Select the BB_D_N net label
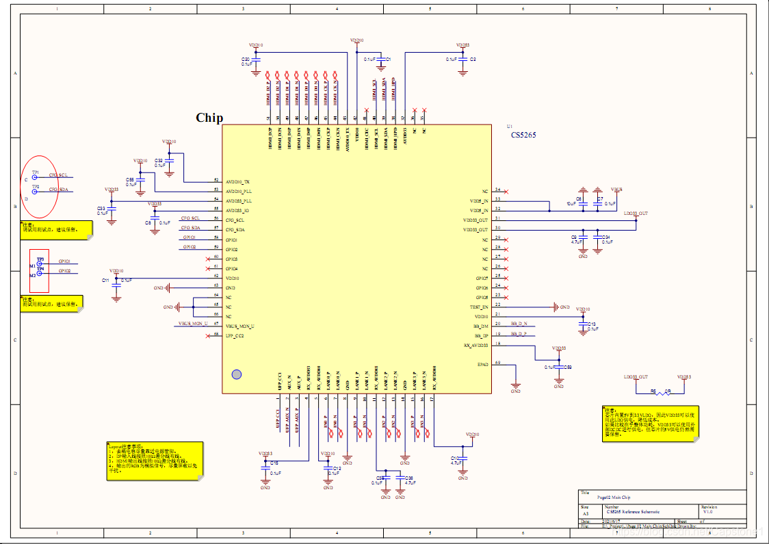Viewport: 769px width, 544px height. click(x=519, y=324)
